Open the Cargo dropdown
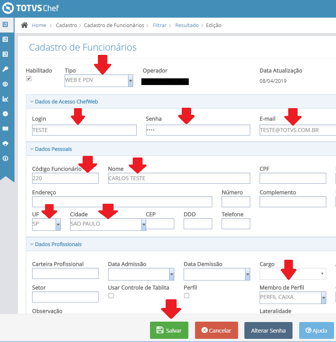Screen dimensions: 336x342 pyautogui.click(x=293, y=274)
